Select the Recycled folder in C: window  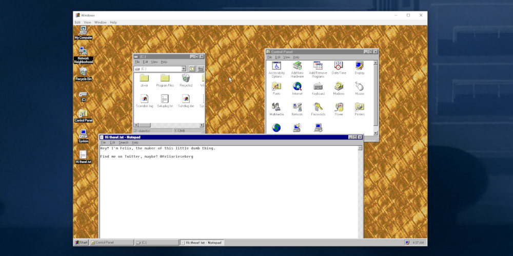[x=186, y=80]
